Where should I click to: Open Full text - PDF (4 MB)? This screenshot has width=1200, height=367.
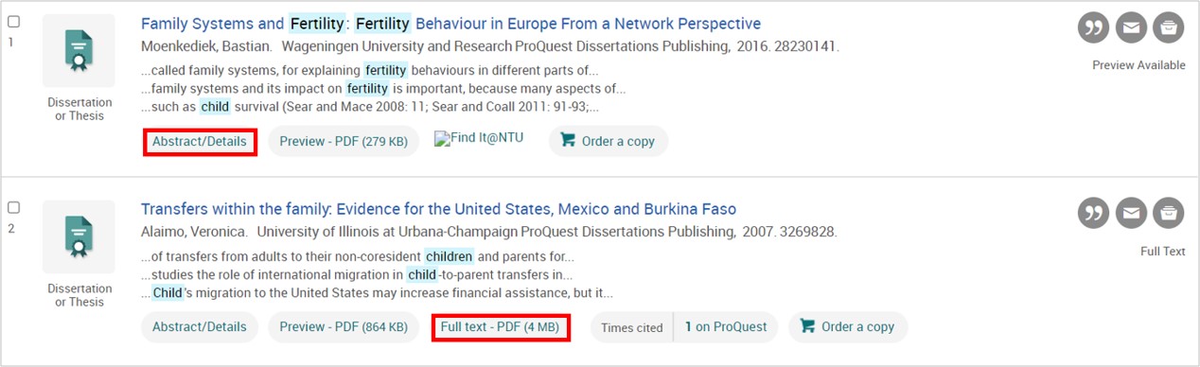click(x=500, y=327)
